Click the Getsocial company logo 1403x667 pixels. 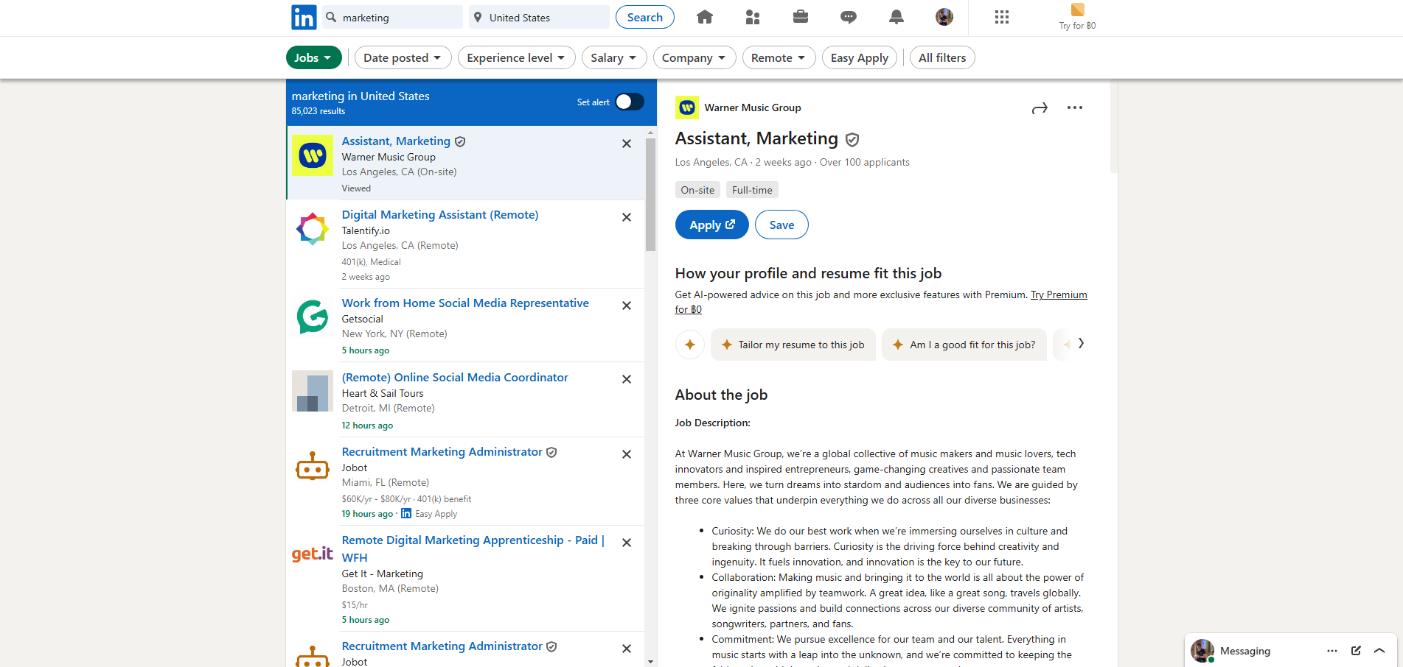[313, 317]
